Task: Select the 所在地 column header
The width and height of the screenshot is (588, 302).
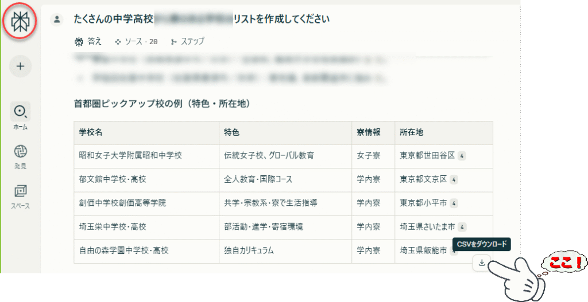Action: [x=444, y=132]
